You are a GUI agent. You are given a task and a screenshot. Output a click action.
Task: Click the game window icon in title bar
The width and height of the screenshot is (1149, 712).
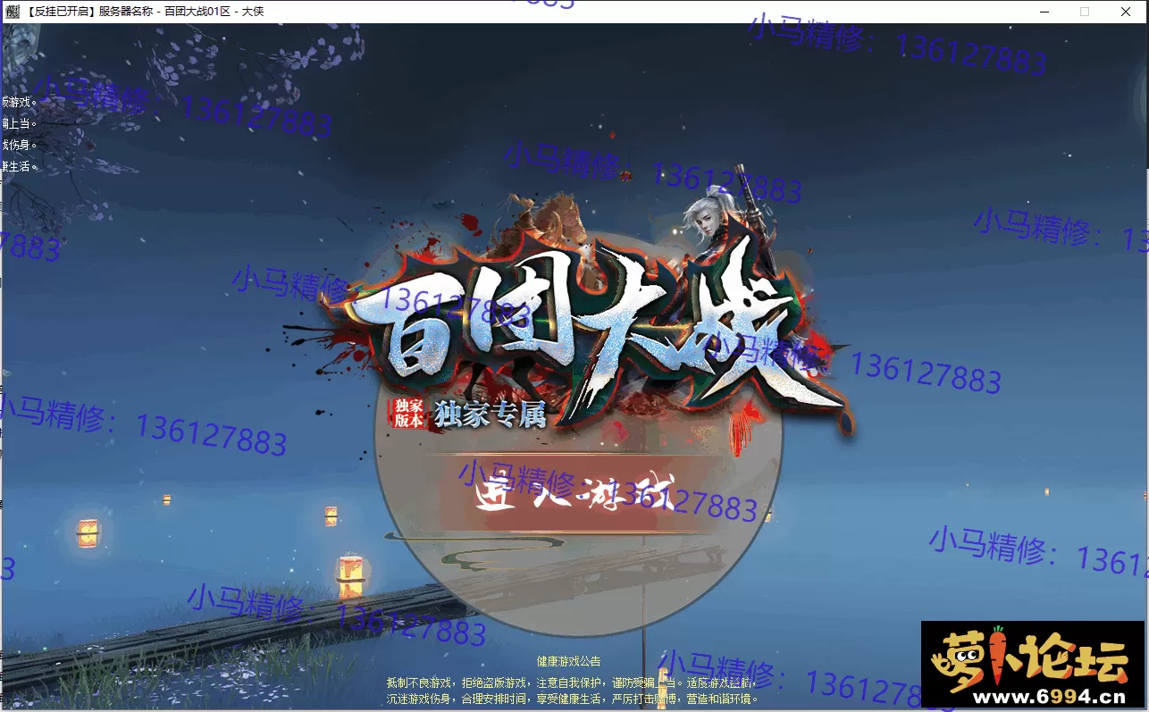pos(13,12)
